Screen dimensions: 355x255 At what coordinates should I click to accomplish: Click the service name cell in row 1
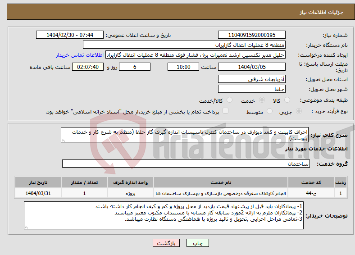tap(221, 193)
